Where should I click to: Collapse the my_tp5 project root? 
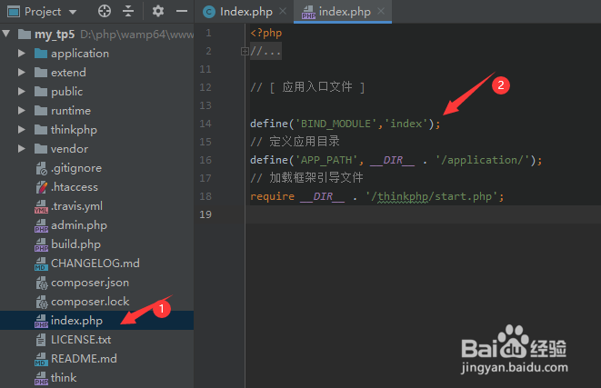tap(6, 34)
